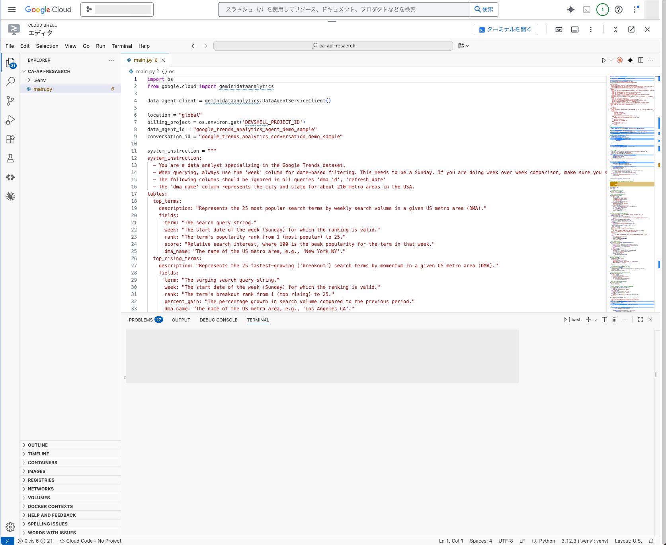This screenshot has height=545, width=666.
Task: Open the Extensions view
Action: (x=11, y=139)
